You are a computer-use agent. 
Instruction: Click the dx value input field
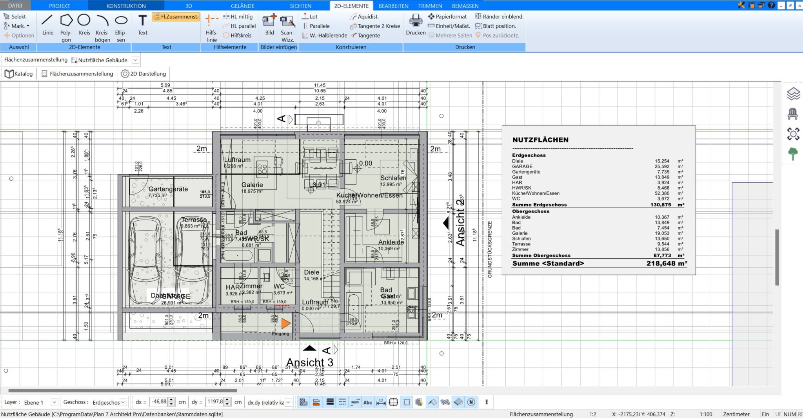click(159, 402)
